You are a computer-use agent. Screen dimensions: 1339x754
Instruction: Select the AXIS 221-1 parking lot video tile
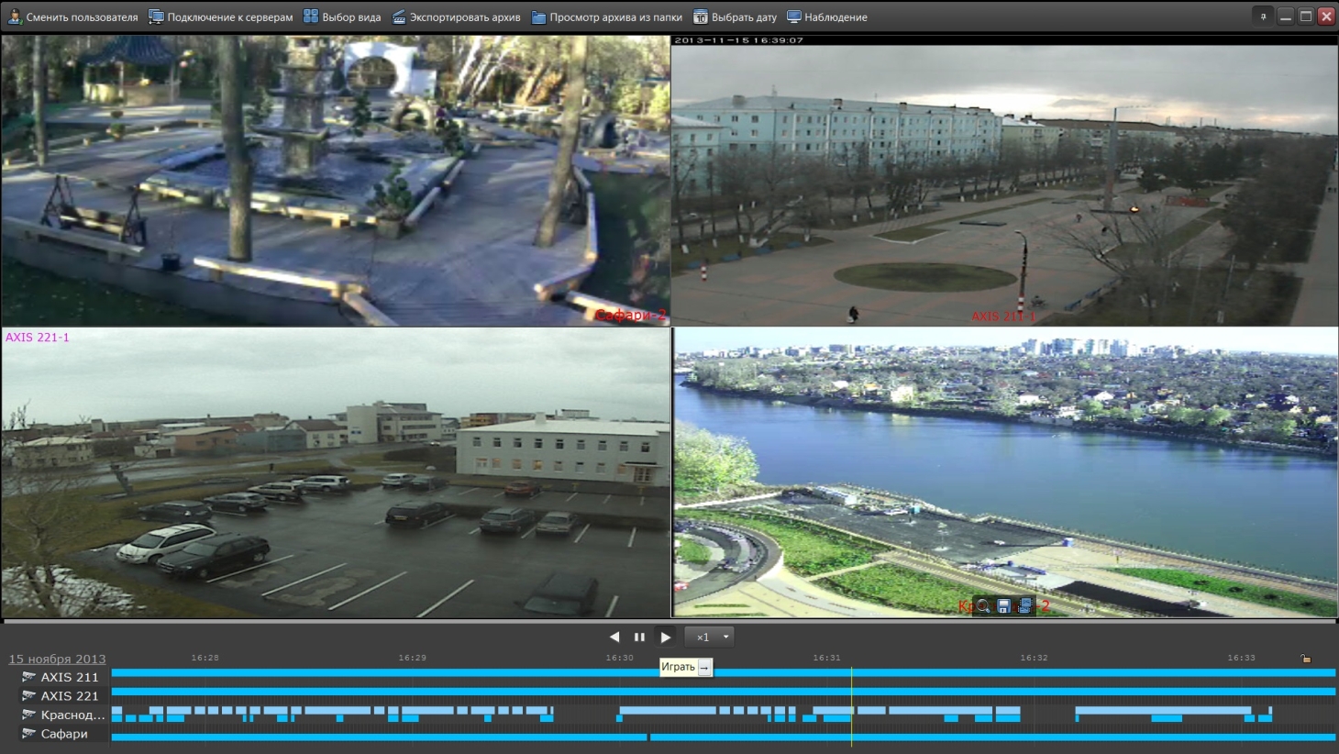tap(336, 472)
